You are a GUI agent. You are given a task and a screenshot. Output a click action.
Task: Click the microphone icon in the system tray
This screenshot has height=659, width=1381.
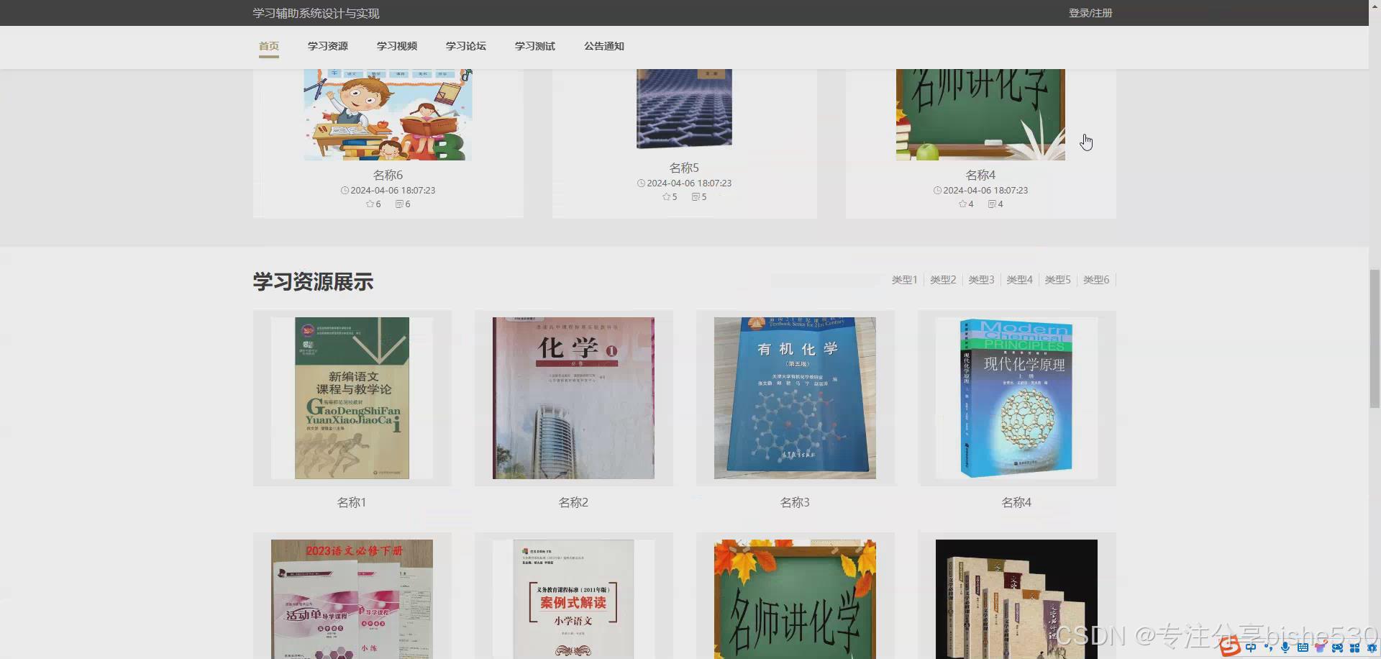1285,647
